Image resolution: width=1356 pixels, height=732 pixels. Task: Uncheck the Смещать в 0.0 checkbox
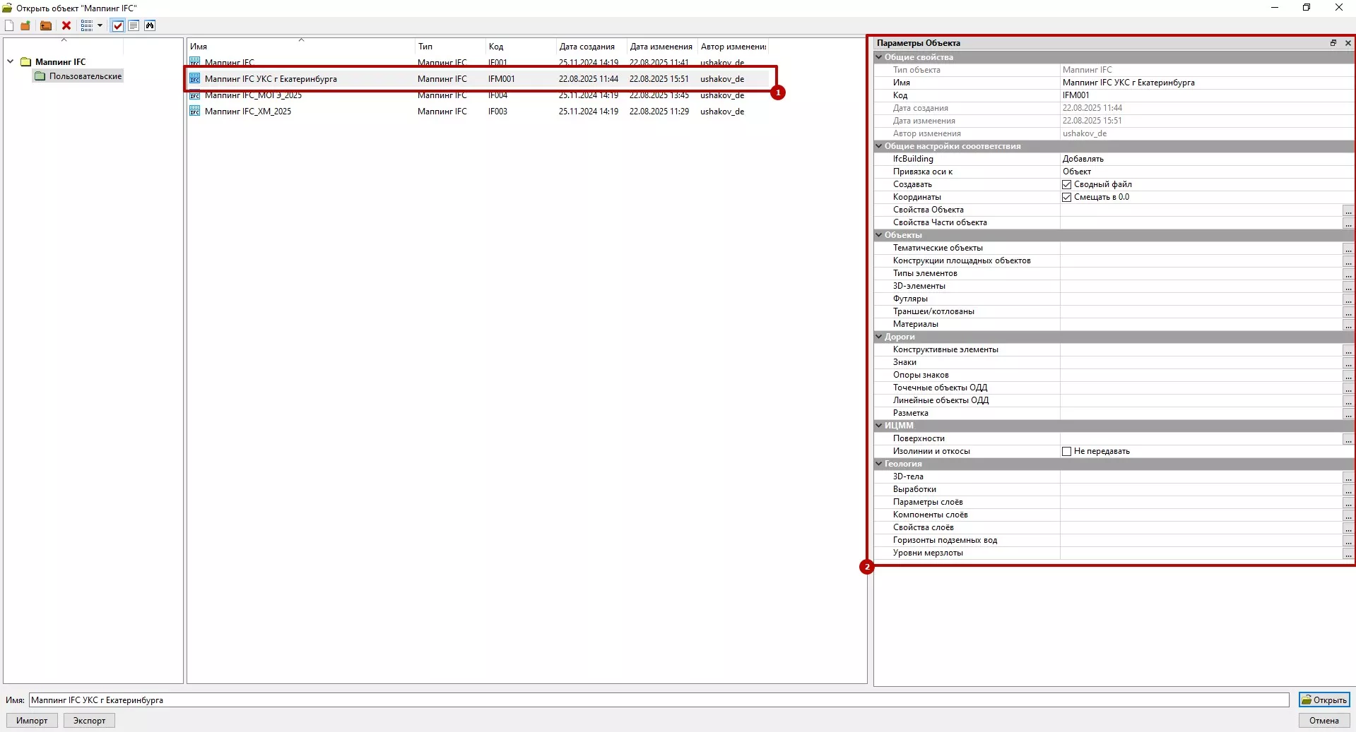point(1067,197)
